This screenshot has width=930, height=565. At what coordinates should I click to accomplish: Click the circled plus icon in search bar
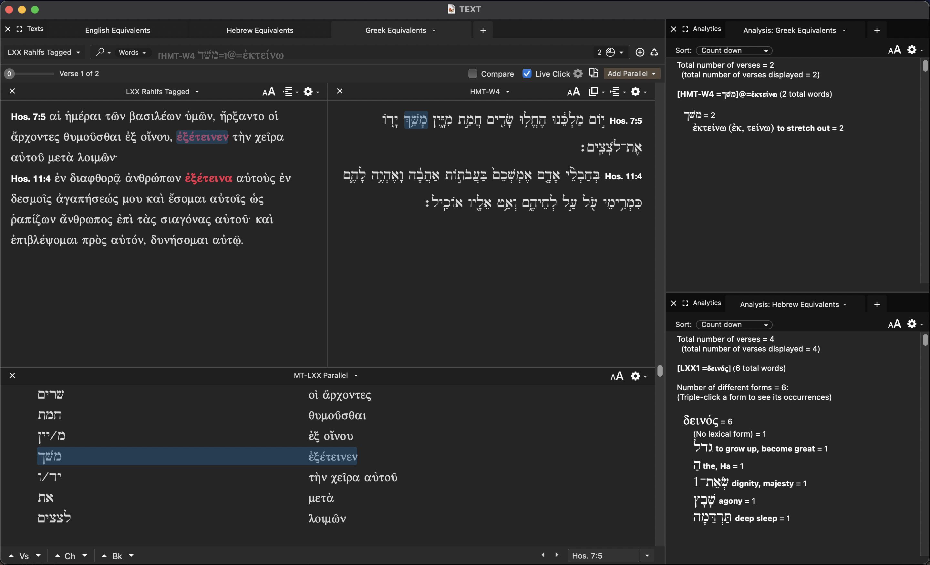click(x=640, y=52)
